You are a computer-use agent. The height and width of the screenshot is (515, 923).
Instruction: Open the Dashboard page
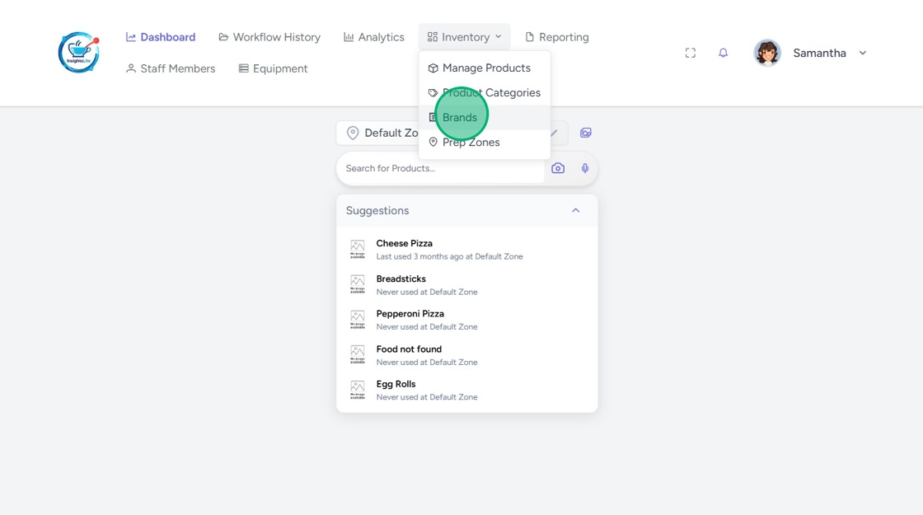[x=161, y=37]
